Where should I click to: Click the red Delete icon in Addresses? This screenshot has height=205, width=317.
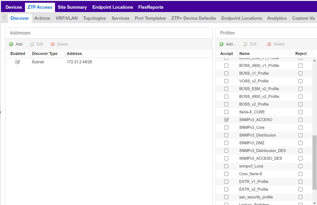53,44
